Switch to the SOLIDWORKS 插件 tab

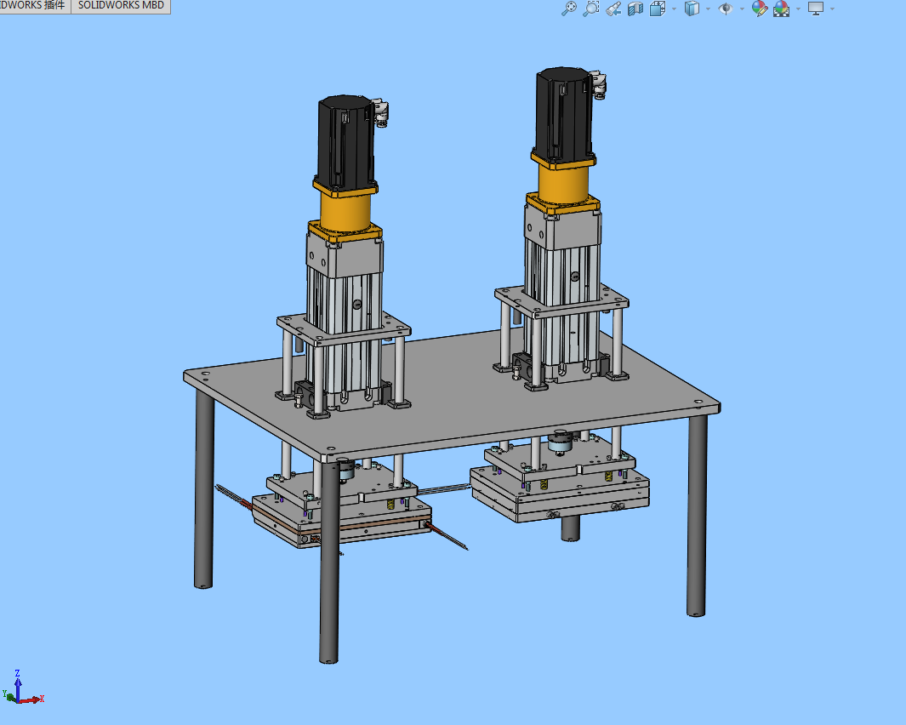(x=34, y=6)
